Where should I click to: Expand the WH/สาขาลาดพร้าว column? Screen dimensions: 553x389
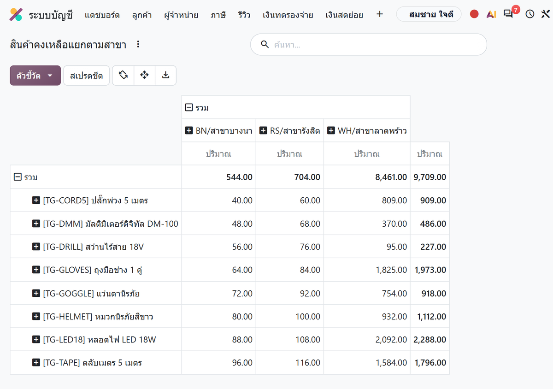[331, 130]
